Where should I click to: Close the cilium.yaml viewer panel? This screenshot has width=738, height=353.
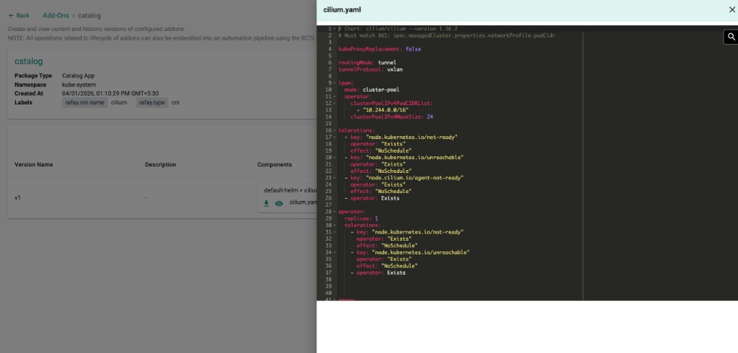[x=732, y=10]
